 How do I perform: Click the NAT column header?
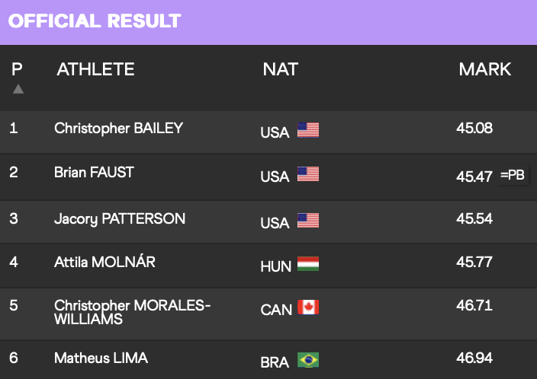pyautogui.click(x=281, y=69)
